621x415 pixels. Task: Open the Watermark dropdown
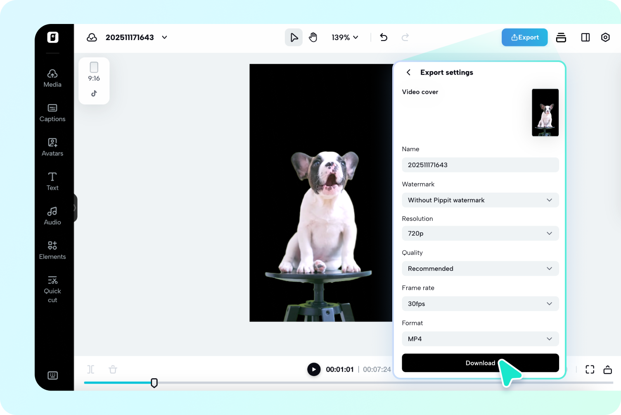(480, 200)
